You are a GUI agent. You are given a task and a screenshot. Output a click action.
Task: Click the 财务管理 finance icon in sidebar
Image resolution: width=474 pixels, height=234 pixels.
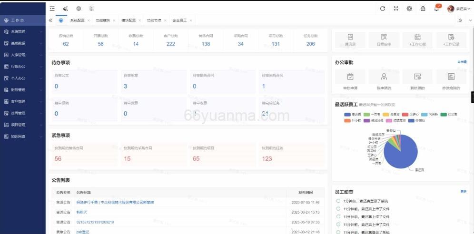point(6,90)
